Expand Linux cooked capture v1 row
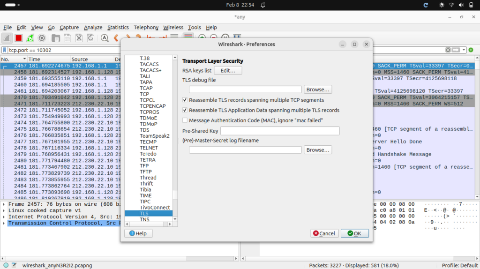480x269 pixels. (x=4, y=210)
